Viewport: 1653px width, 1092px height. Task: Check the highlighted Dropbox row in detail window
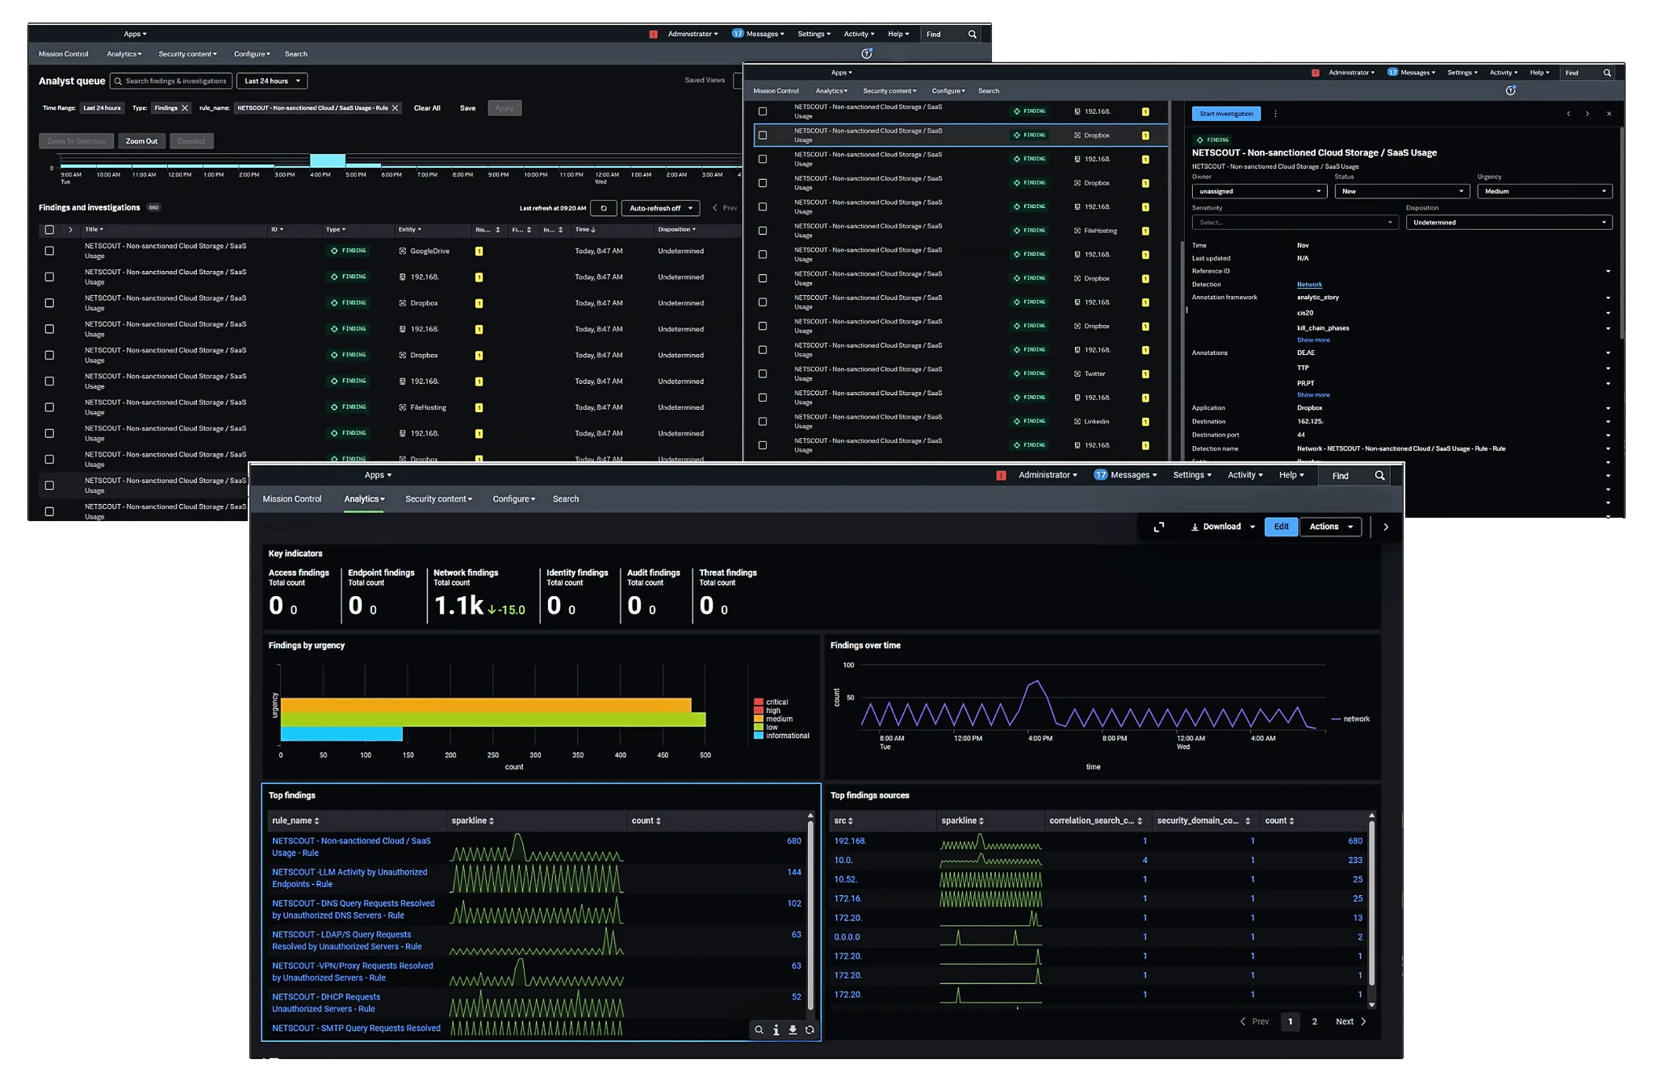point(762,135)
